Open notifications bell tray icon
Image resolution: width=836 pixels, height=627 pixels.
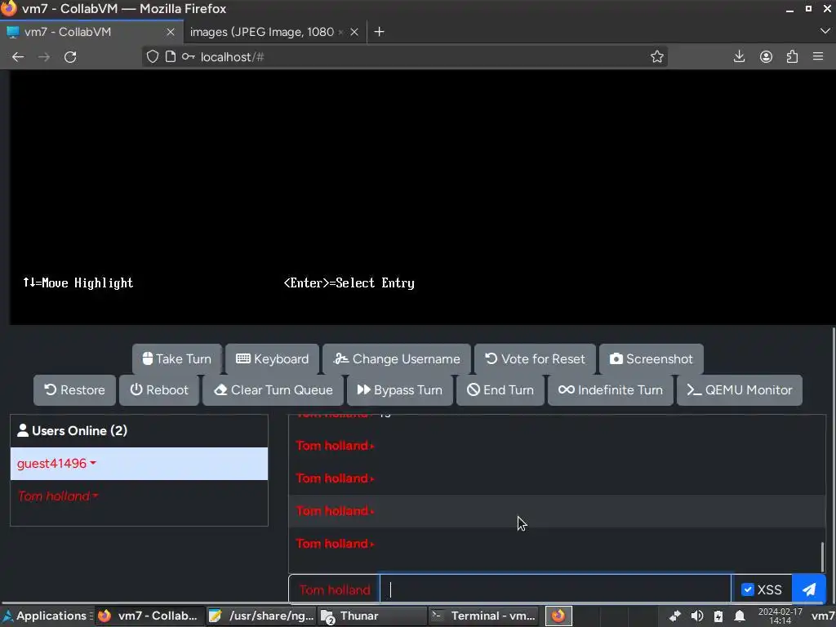click(x=740, y=616)
